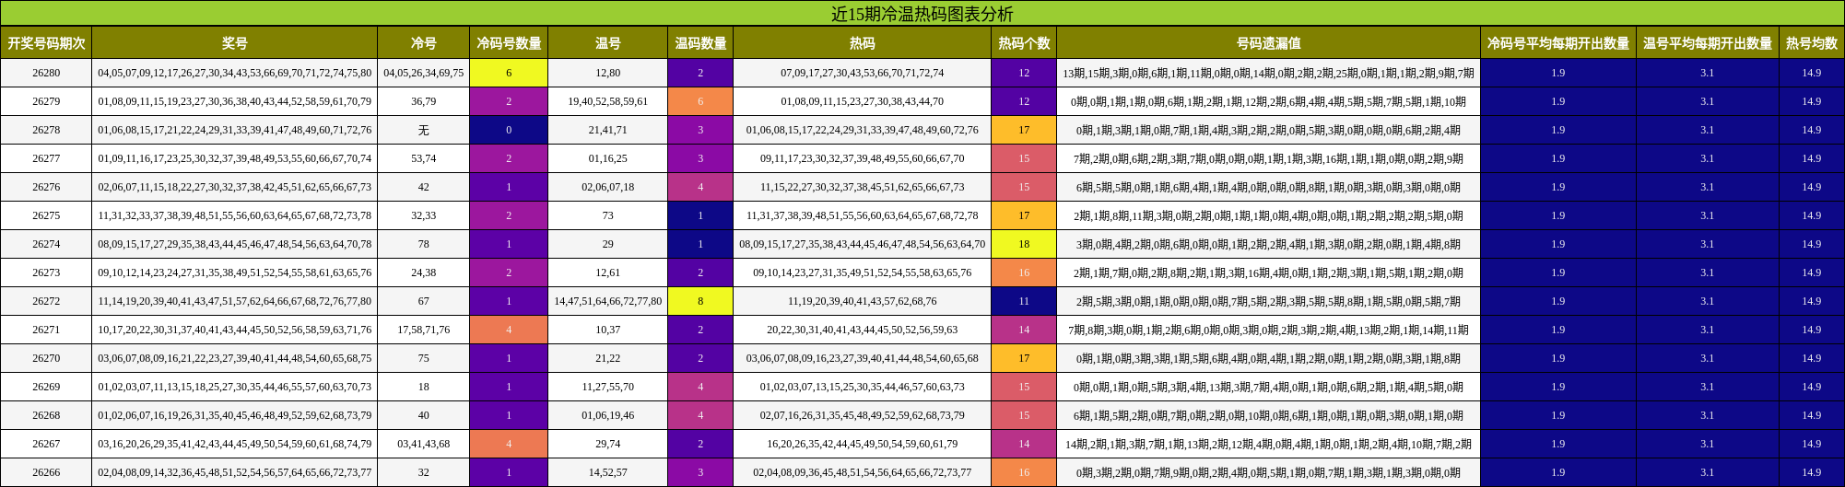Click cold numbers 04,05,26,34,69,75
This screenshot has height=487, width=1845.
[x=424, y=73]
